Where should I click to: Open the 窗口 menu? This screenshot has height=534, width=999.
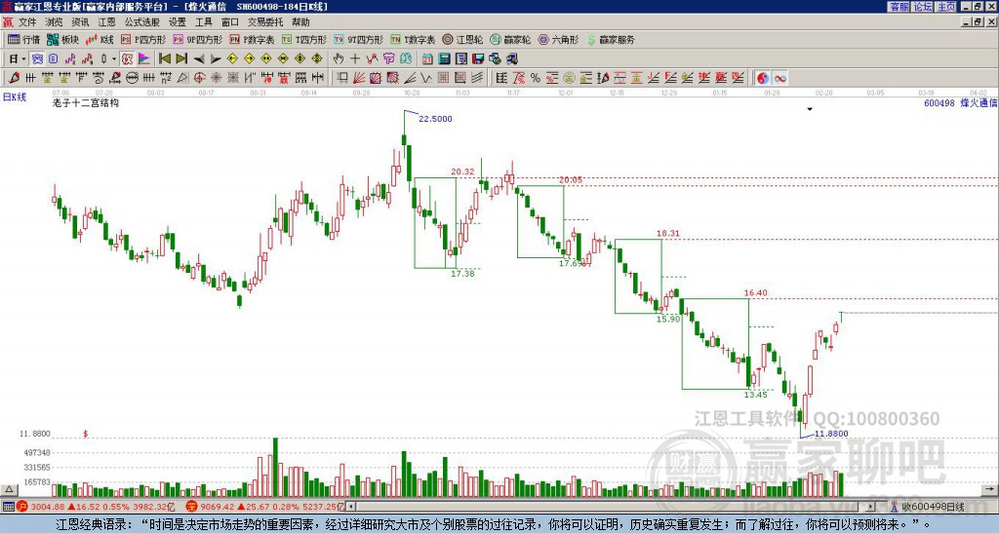[x=230, y=21]
